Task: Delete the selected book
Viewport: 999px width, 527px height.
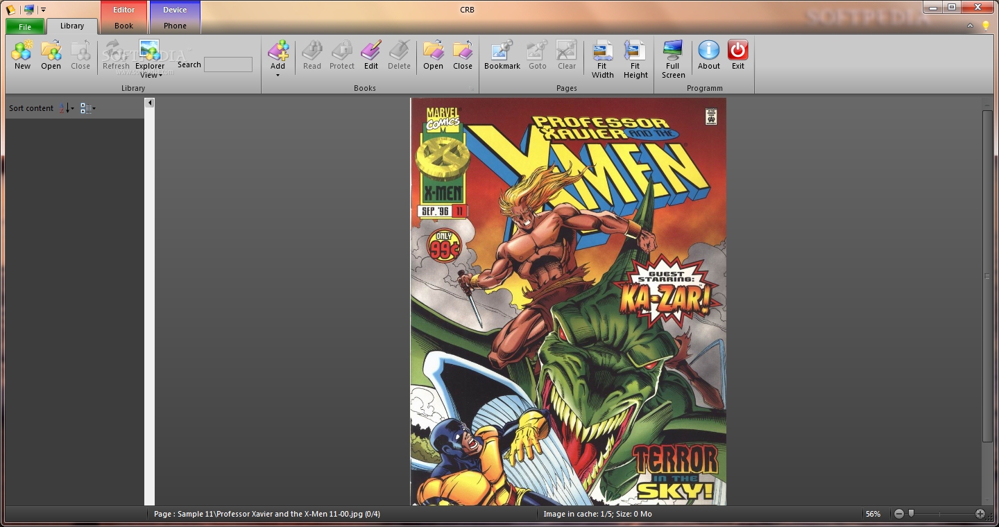Action: 399,55
